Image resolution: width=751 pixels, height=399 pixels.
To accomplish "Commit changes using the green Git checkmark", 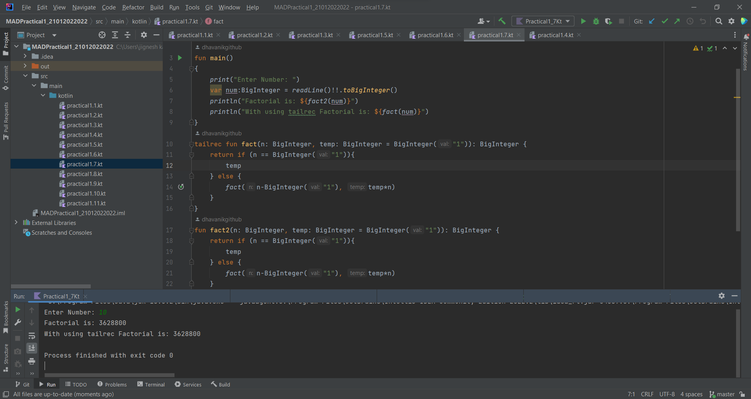I will click(665, 21).
